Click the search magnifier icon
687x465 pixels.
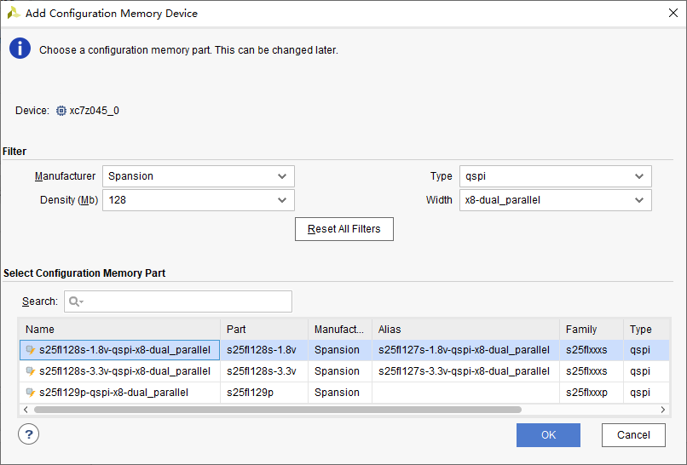74,301
